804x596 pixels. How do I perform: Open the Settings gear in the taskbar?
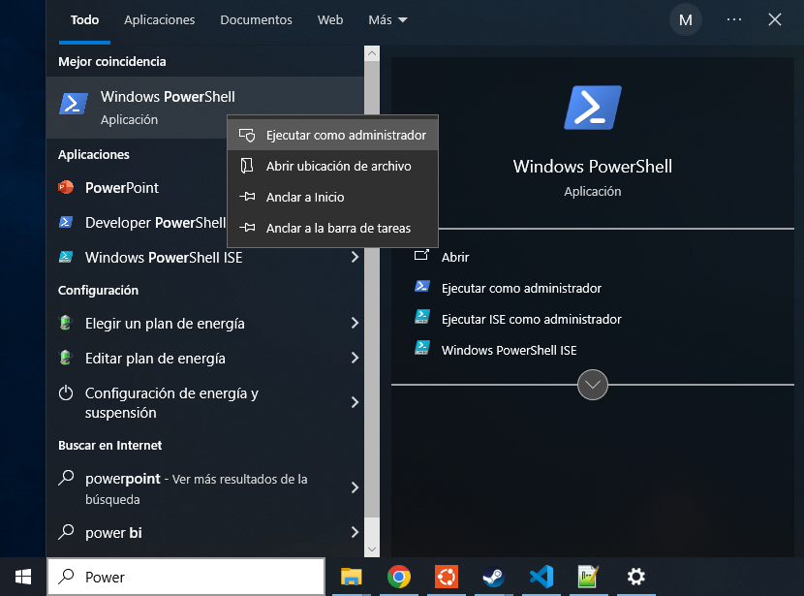(x=635, y=577)
